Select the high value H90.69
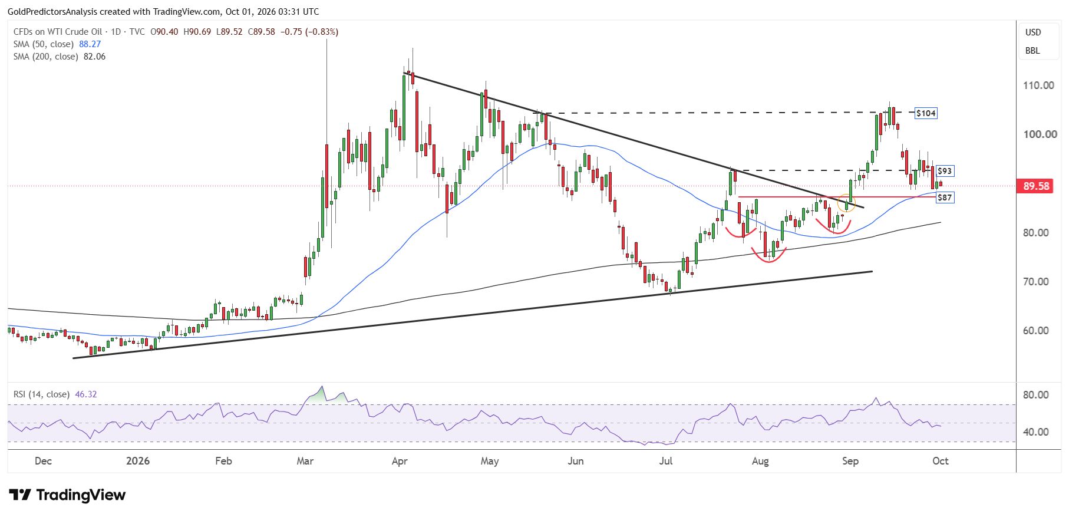1069x517 pixels. coord(197,32)
